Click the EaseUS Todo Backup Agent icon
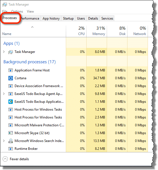The image size is (158, 170). click(11, 94)
